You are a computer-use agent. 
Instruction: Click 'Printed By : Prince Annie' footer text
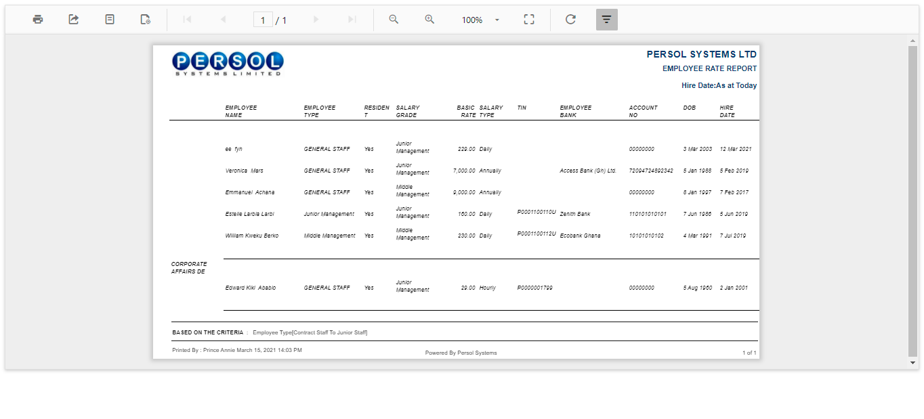(204, 350)
